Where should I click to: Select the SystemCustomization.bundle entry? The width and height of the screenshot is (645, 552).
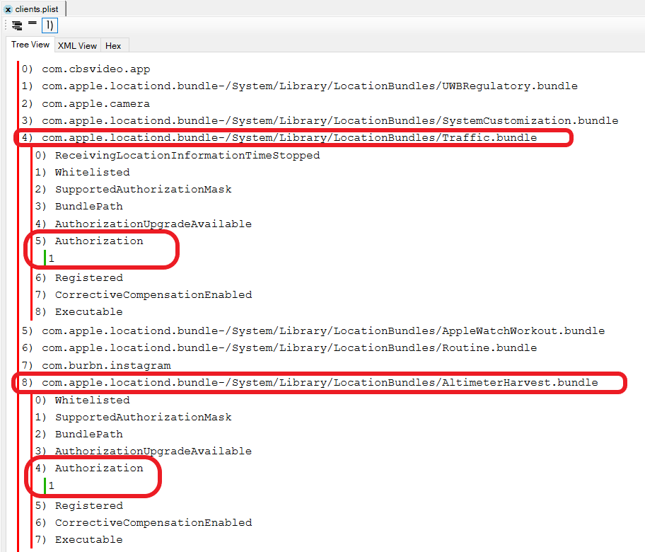[x=330, y=121]
